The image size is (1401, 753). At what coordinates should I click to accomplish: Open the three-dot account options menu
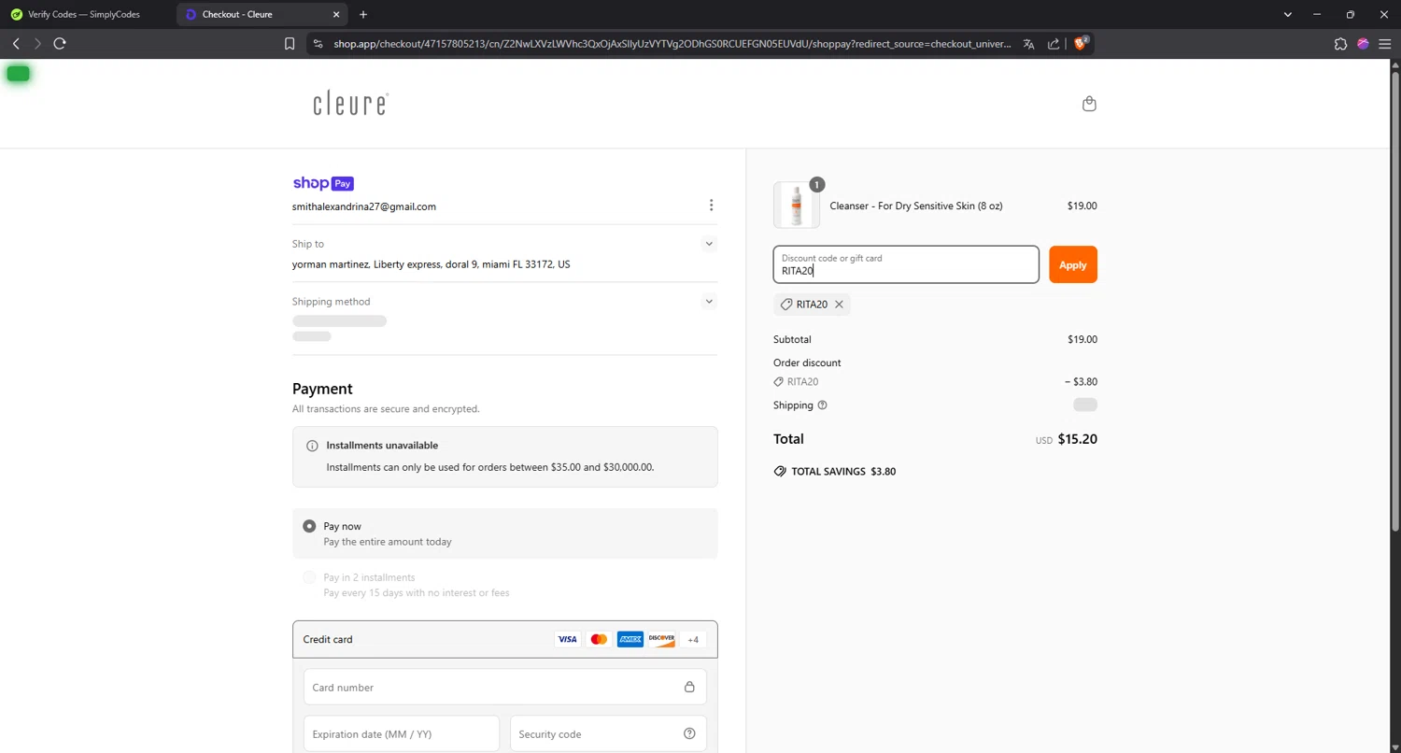pos(711,206)
